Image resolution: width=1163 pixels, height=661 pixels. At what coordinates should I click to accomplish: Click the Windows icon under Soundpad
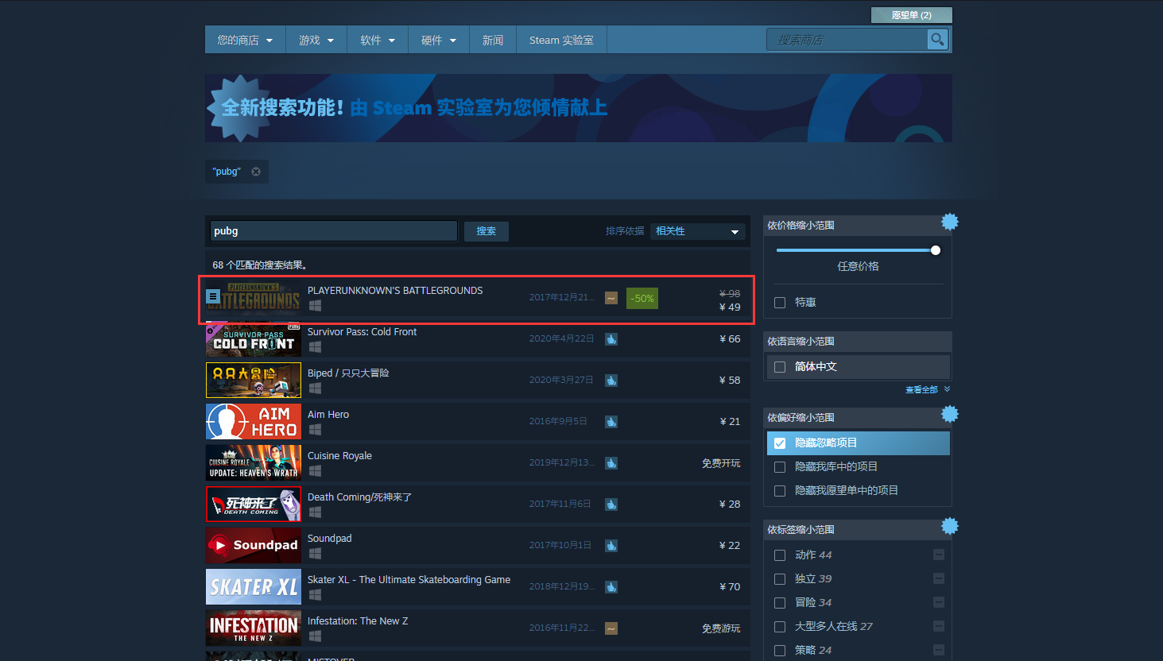point(315,554)
